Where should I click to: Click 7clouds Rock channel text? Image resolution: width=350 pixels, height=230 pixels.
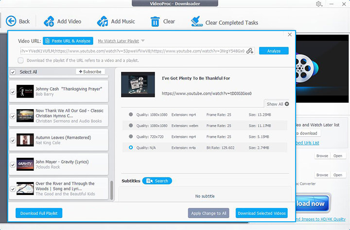(48, 167)
